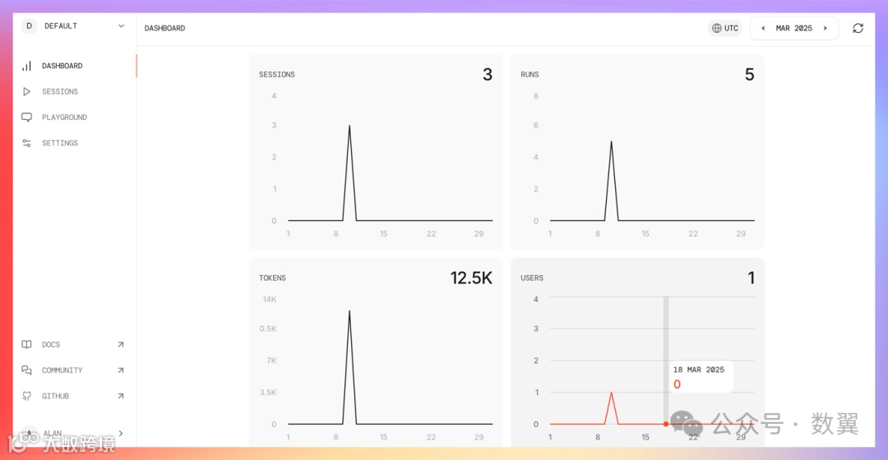888x460 pixels.
Task: Click the 18 MAR 2025 tooltip
Action: 701,377
